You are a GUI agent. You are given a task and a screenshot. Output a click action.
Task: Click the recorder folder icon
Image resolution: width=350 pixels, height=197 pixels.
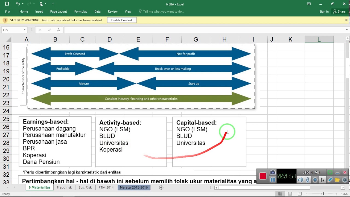coord(337,180)
